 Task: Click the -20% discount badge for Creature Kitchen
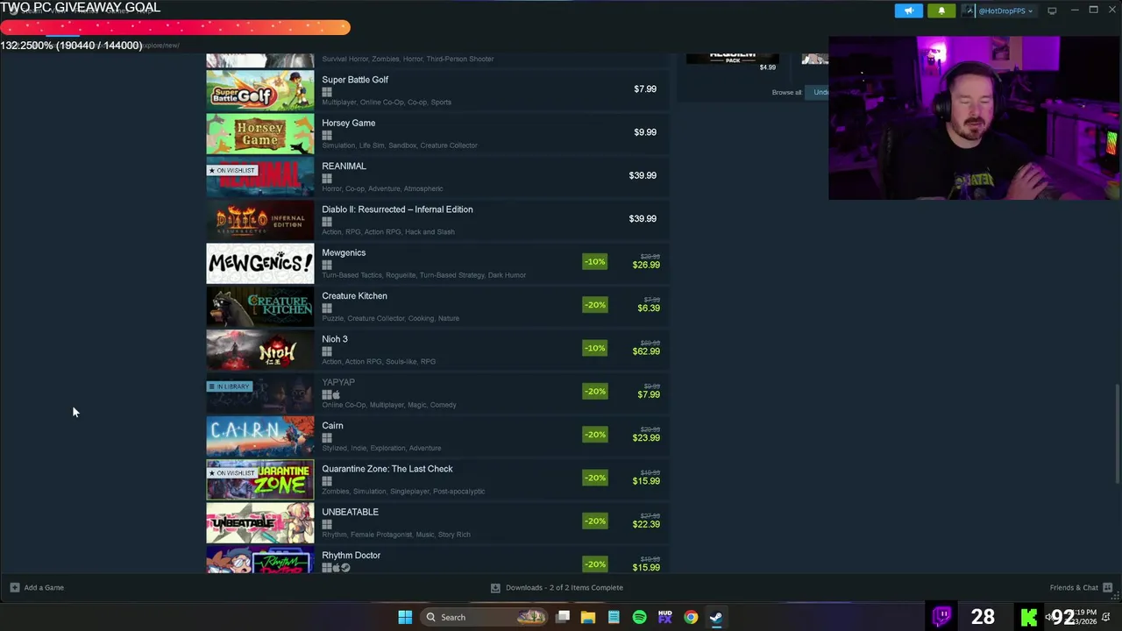594,305
